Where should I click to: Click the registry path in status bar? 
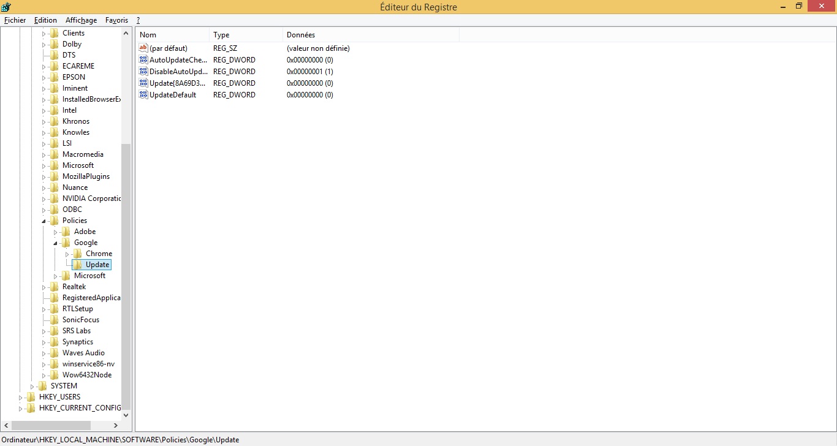pyautogui.click(x=120, y=439)
